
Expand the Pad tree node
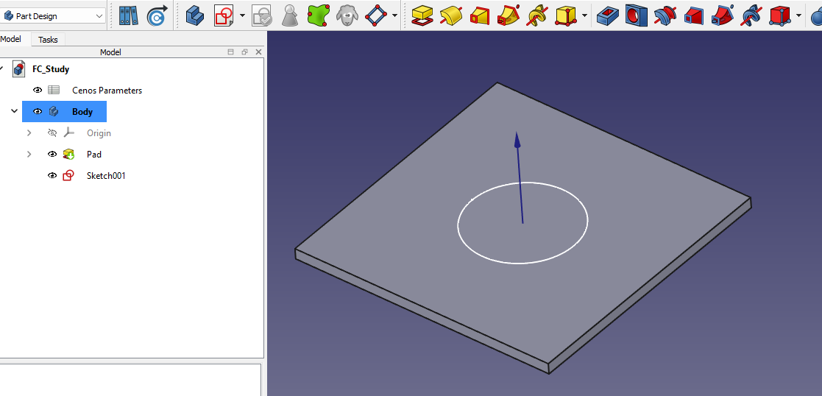pyautogui.click(x=29, y=154)
